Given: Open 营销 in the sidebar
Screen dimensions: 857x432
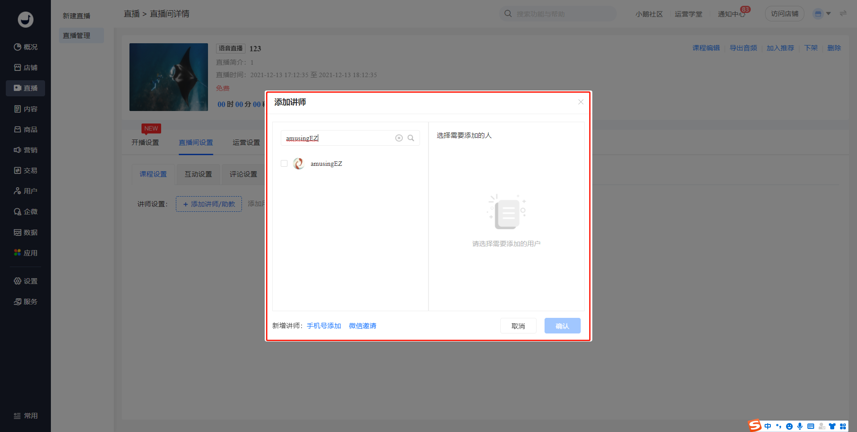Looking at the screenshot, I should [25, 150].
